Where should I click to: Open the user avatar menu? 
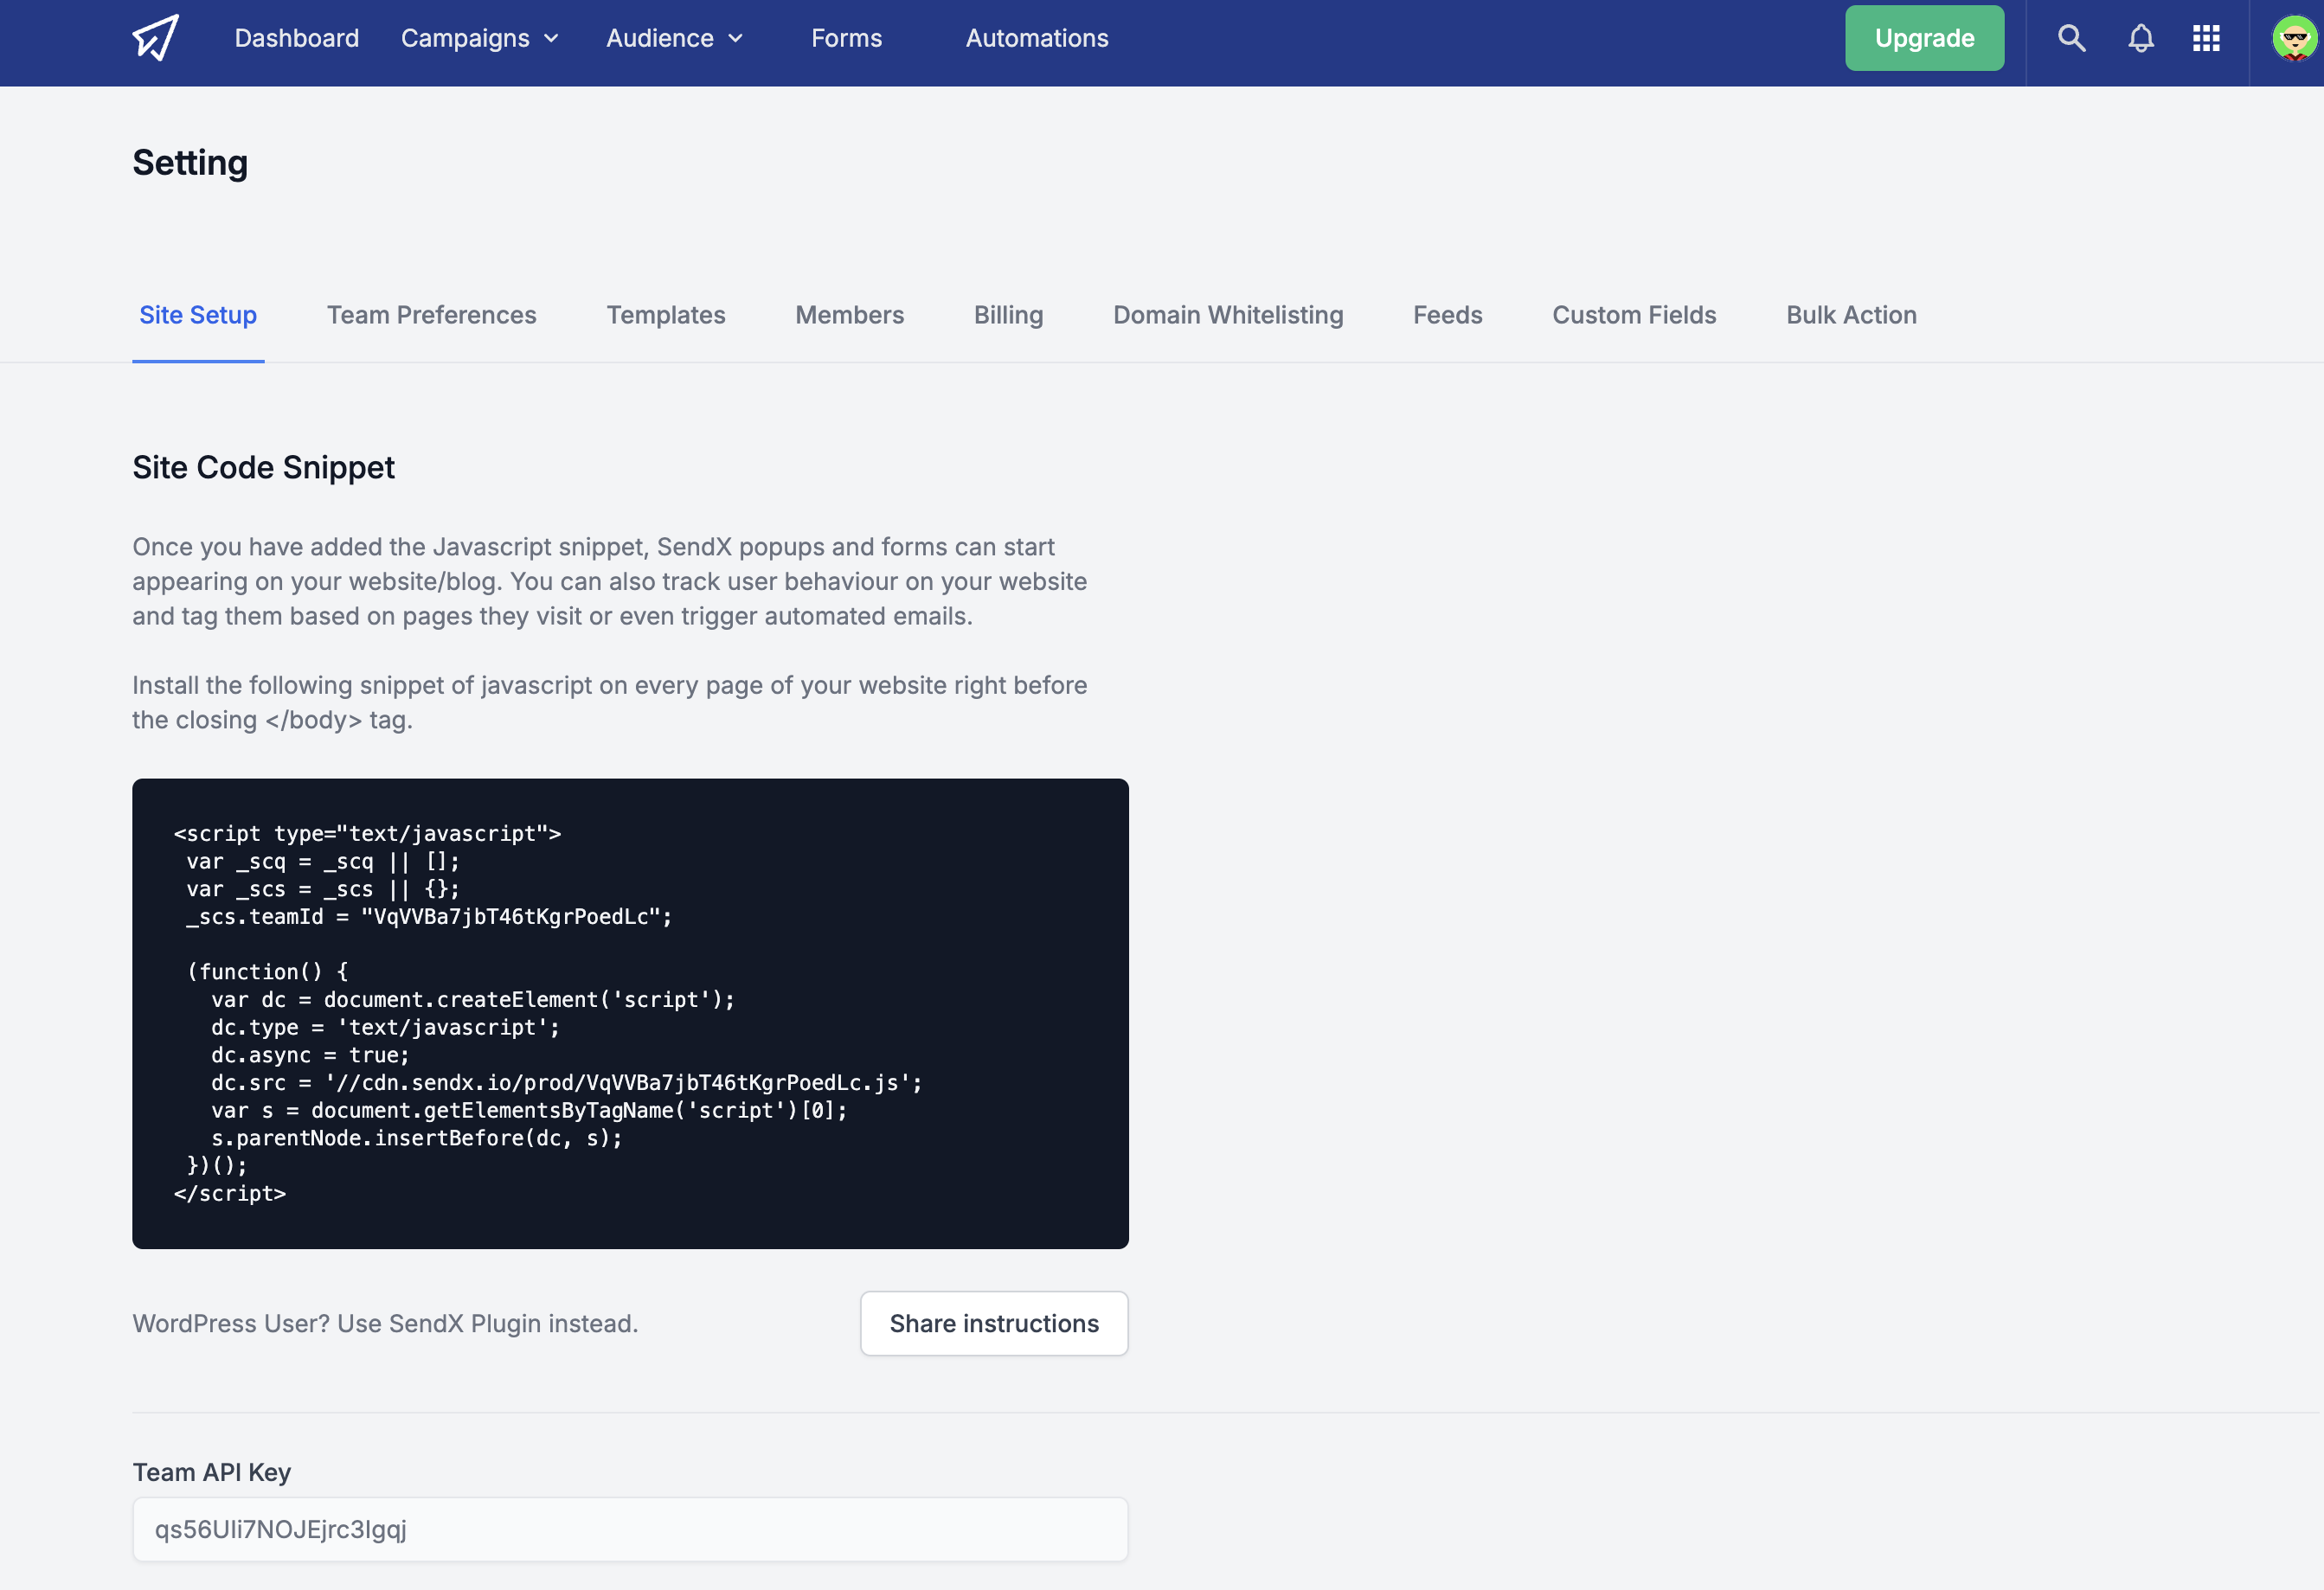2294,39
